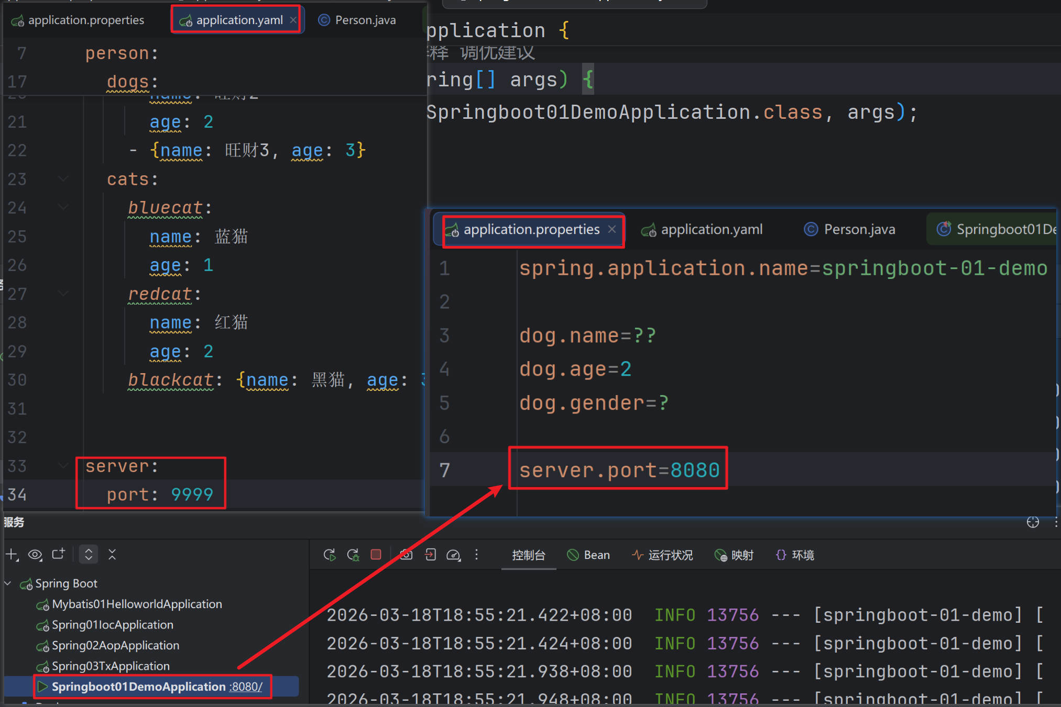Toggle the eye view options icon
Screen dimensions: 1061x707
coord(35,555)
